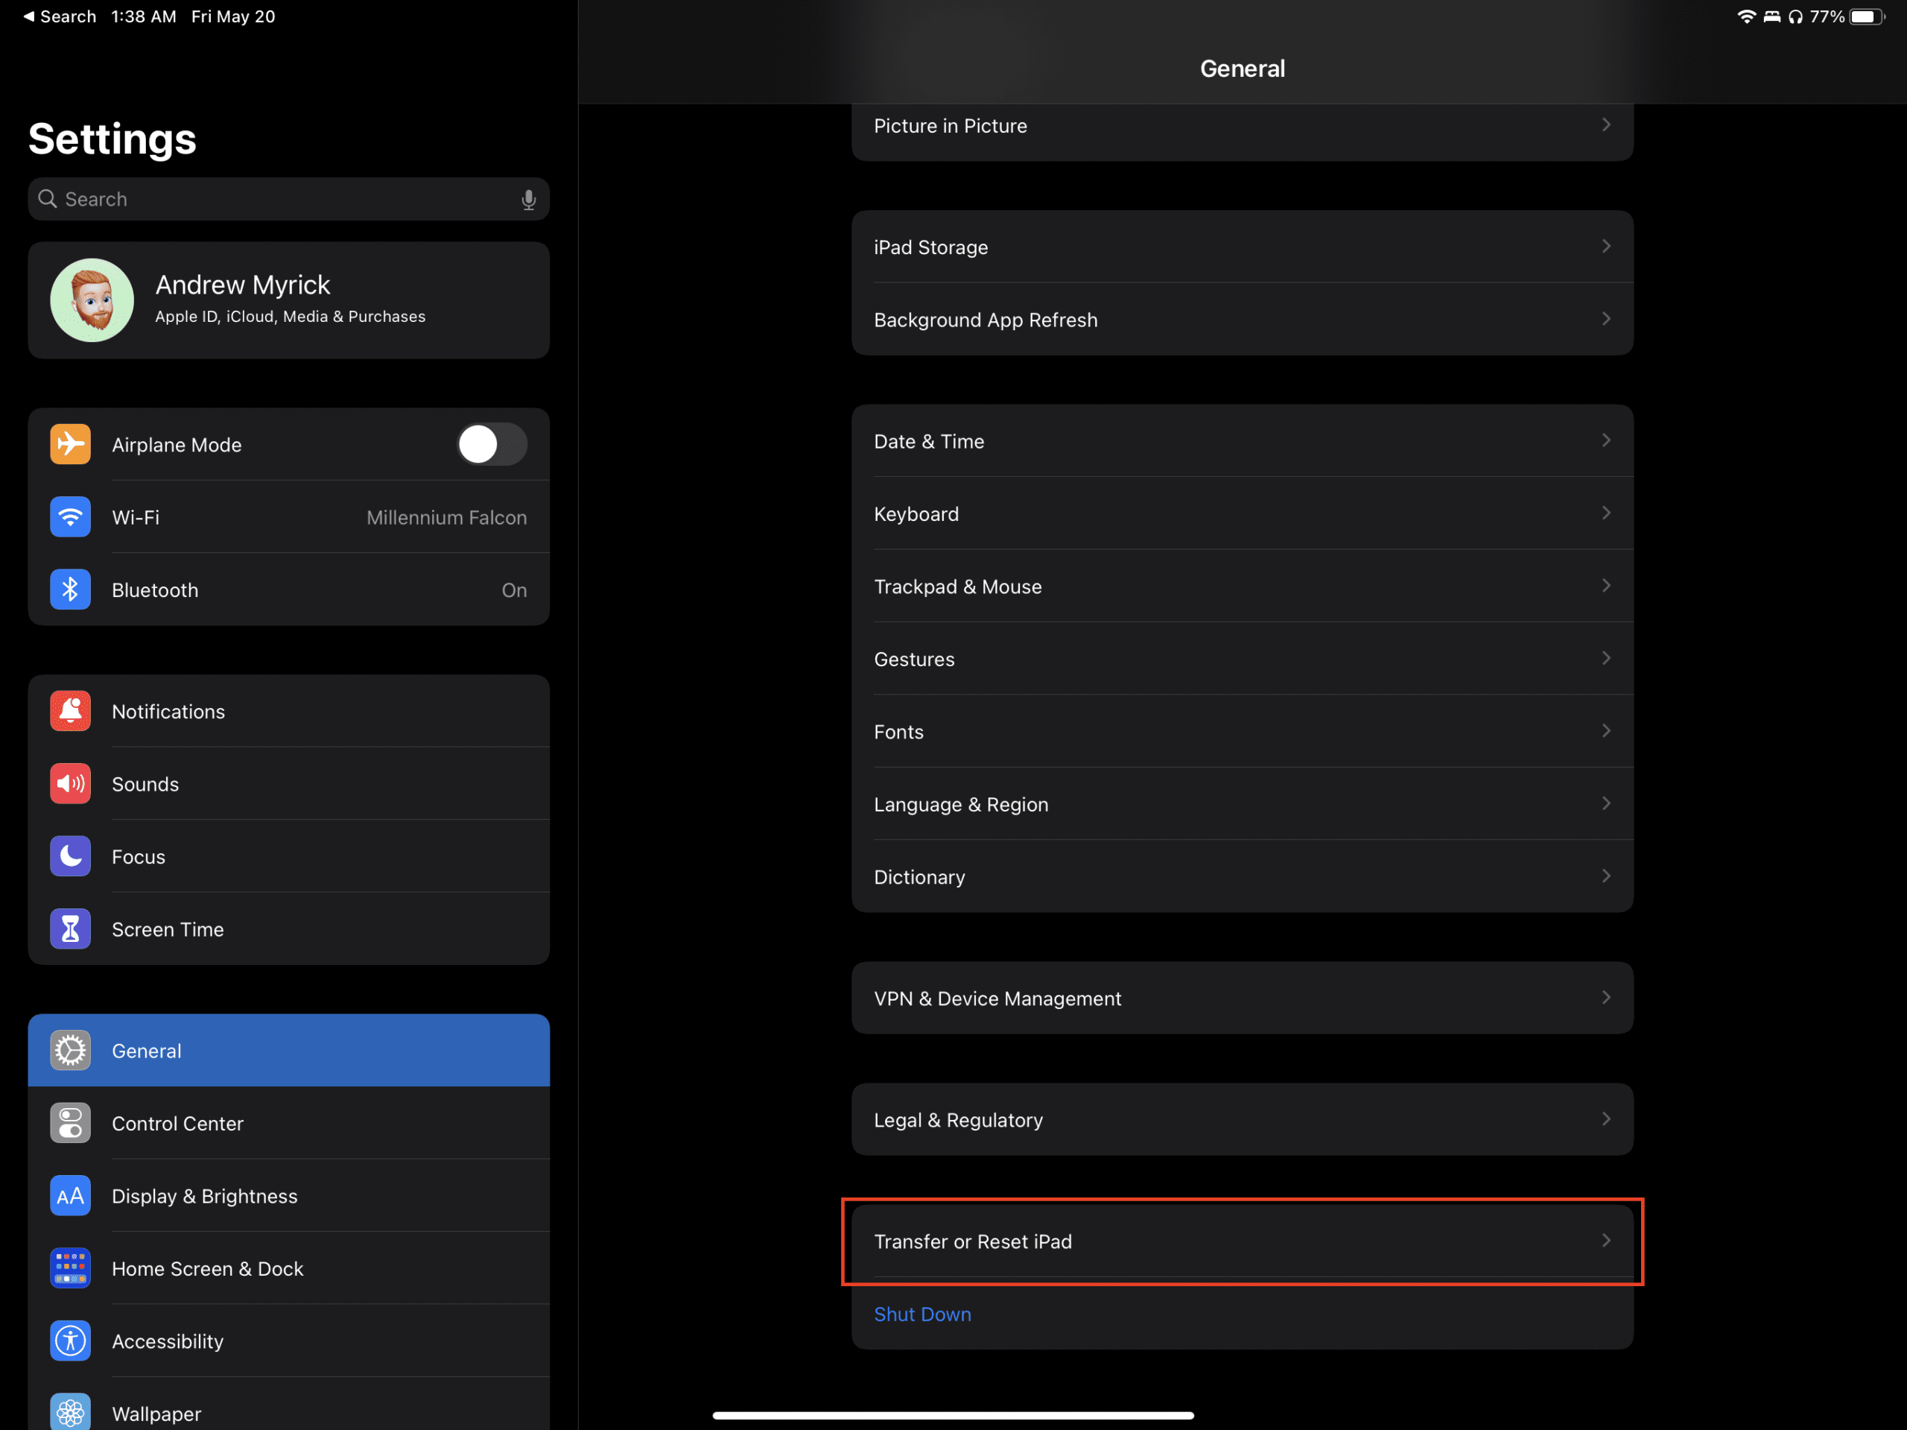The width and height of the screenshot is (1907, 1430).
Task: Tap the Accessibility icon
Action: (x=70, y=1341)
